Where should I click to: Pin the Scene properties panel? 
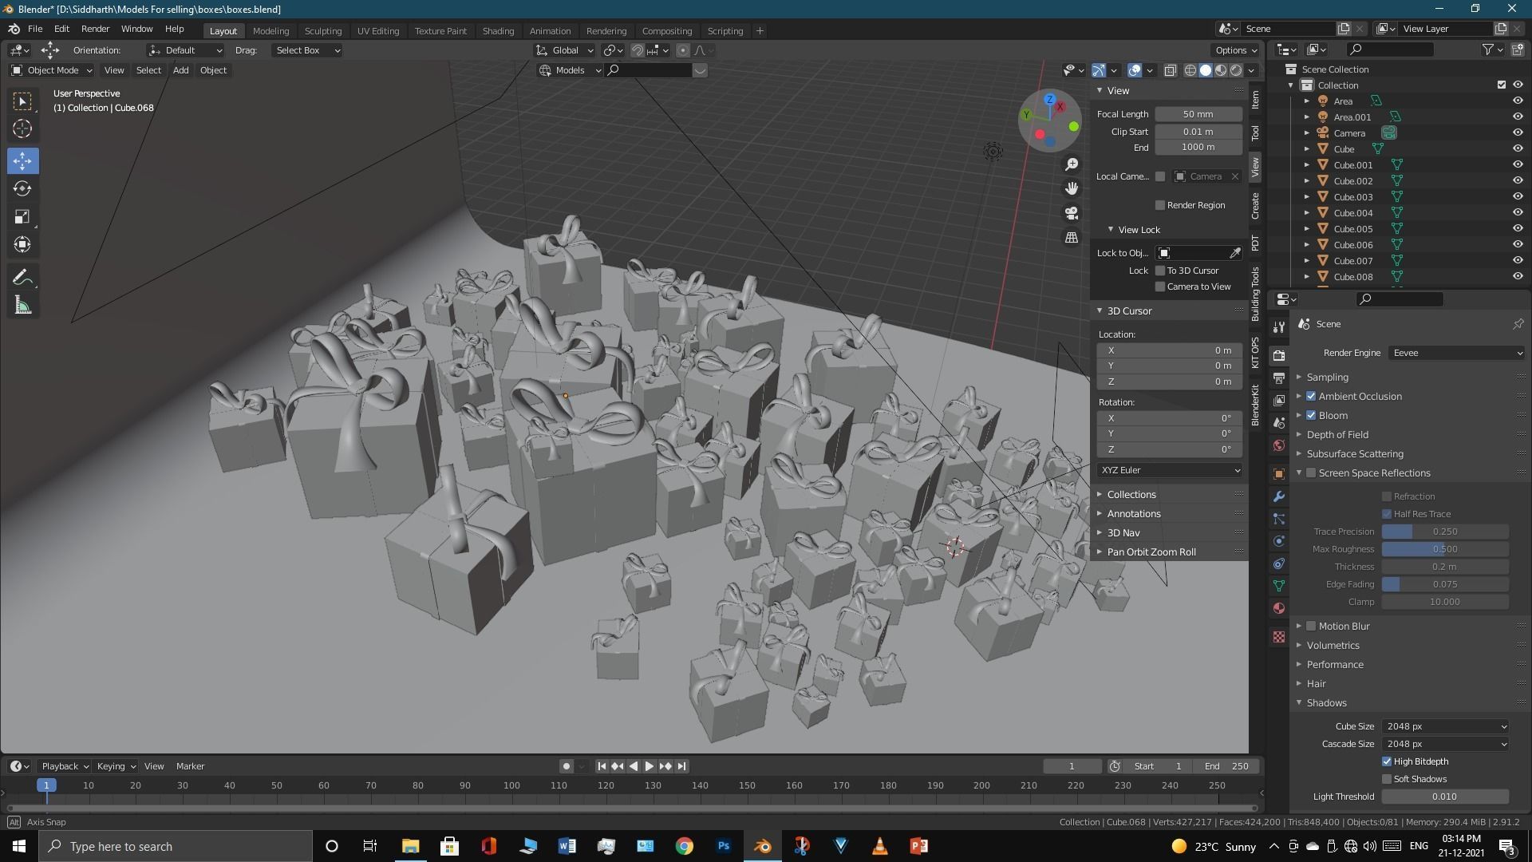[x=1518, y=324]
